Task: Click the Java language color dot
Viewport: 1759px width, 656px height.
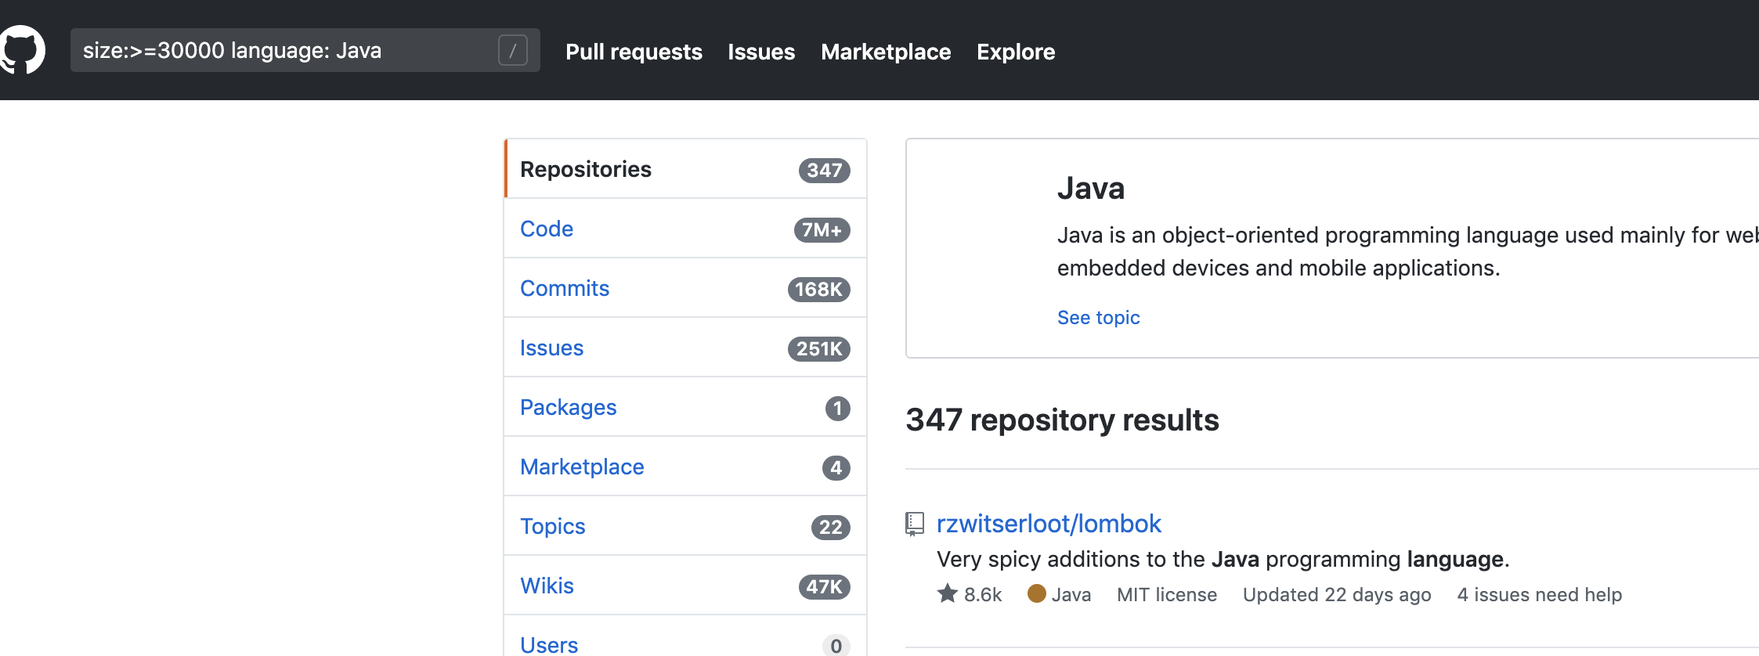Action: (1037, 594)
